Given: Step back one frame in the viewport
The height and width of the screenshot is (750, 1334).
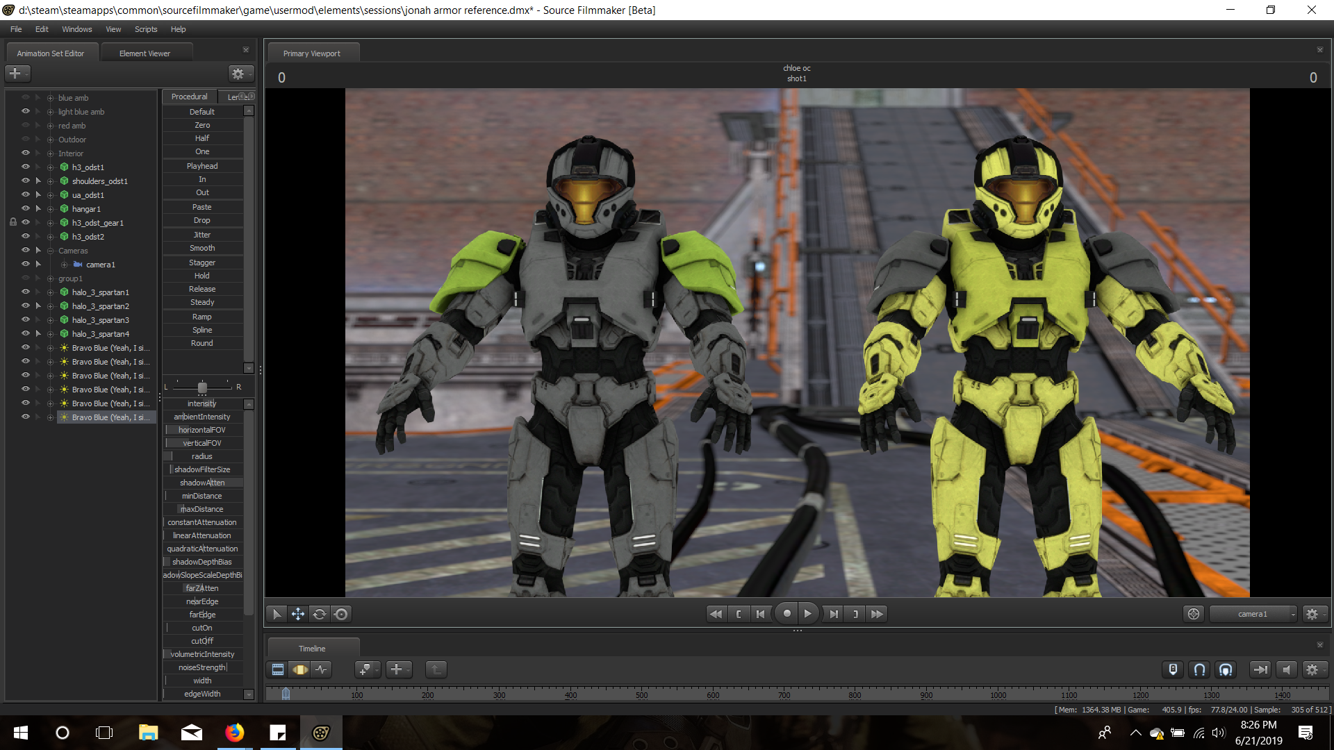Looking at the screenshot, I should point(761,614).
